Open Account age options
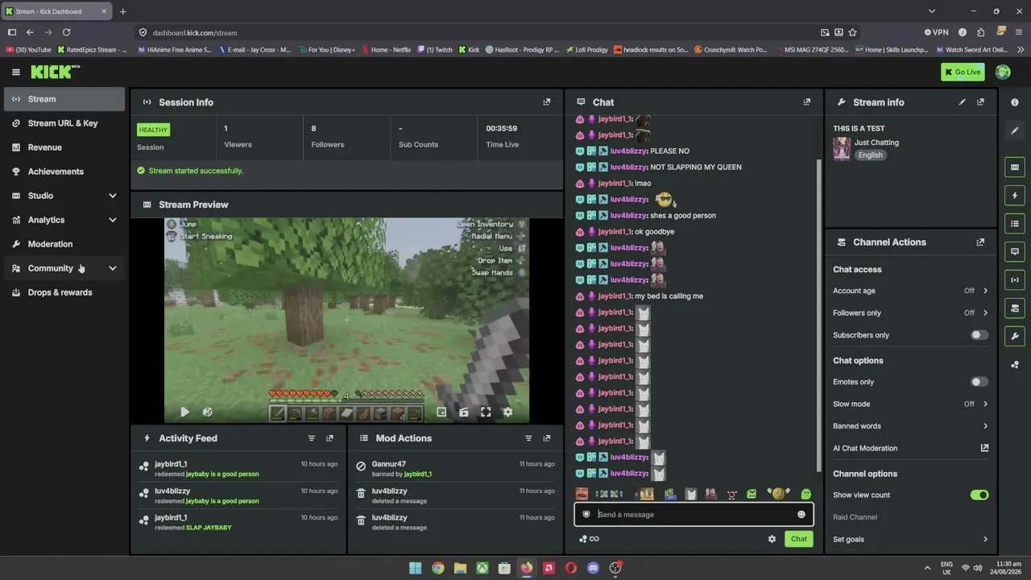Screen dimensions: 1031x580 click(910, 291)
